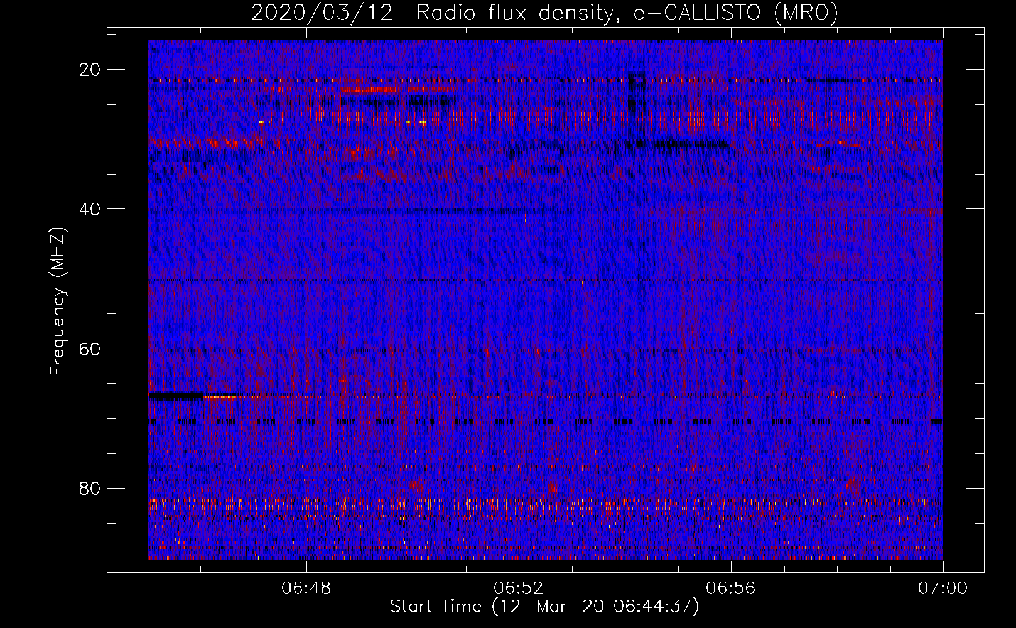This screenshot has height=628, width=1016.
Task: Click the bright red emission band near 23 MHz
Action: pyautogui.click(x=397, y=90)
